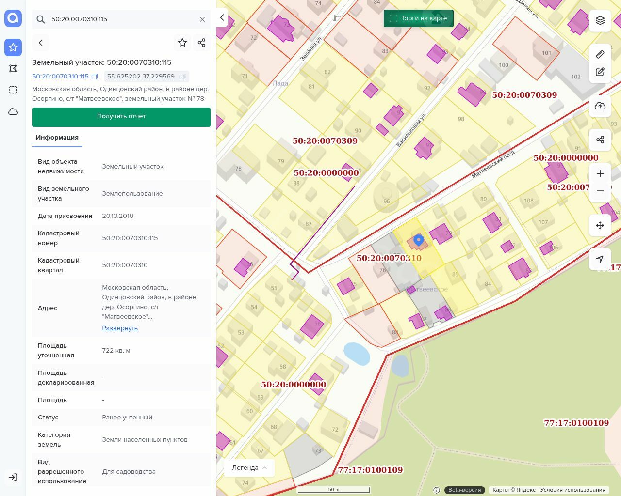Screen dimensions: 621x496
Task: Copy the cadastral number 50:20:0070310:115
Action: coord(95,77)
